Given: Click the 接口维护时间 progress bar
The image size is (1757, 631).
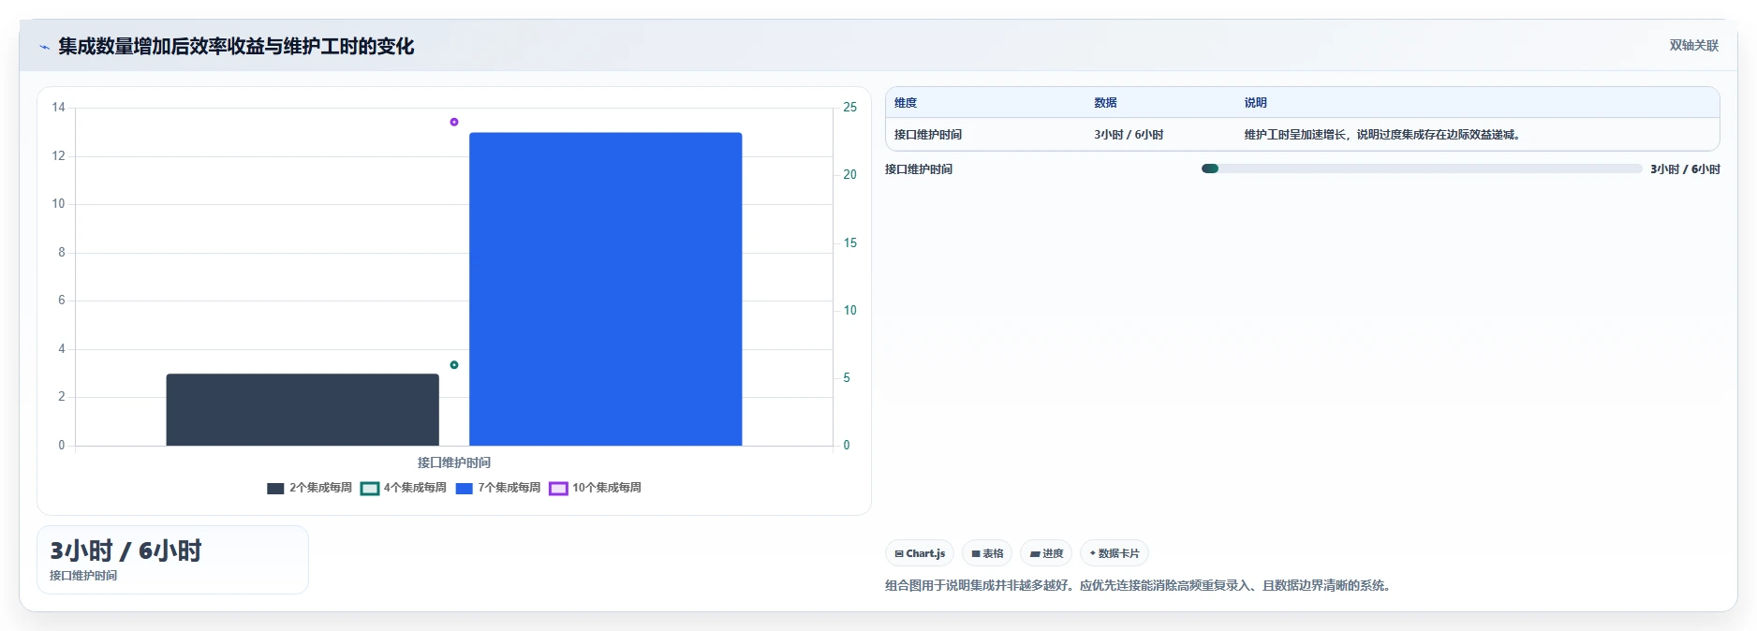Looking at the screenshot, I should pos(1422,169).
